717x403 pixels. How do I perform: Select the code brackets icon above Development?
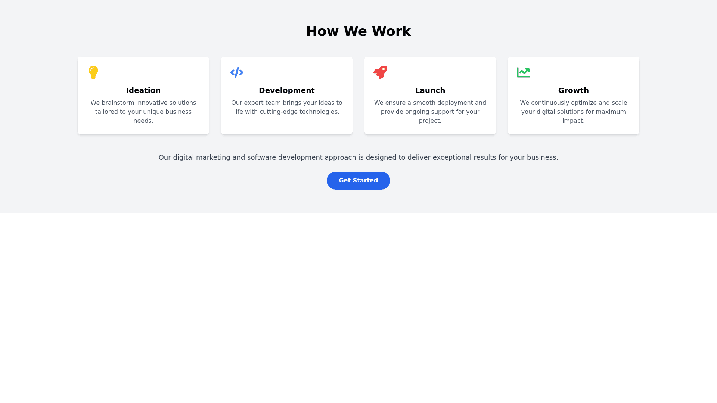tap(237, 72)
